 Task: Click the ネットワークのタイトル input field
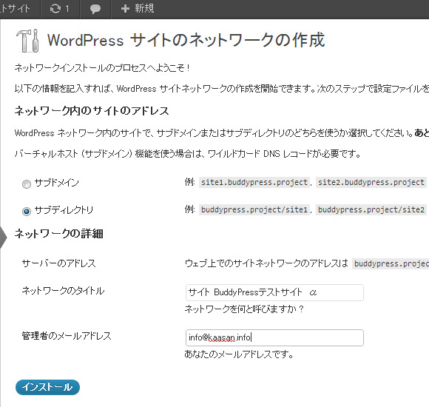pyautogui.click(x=274, y=292)
